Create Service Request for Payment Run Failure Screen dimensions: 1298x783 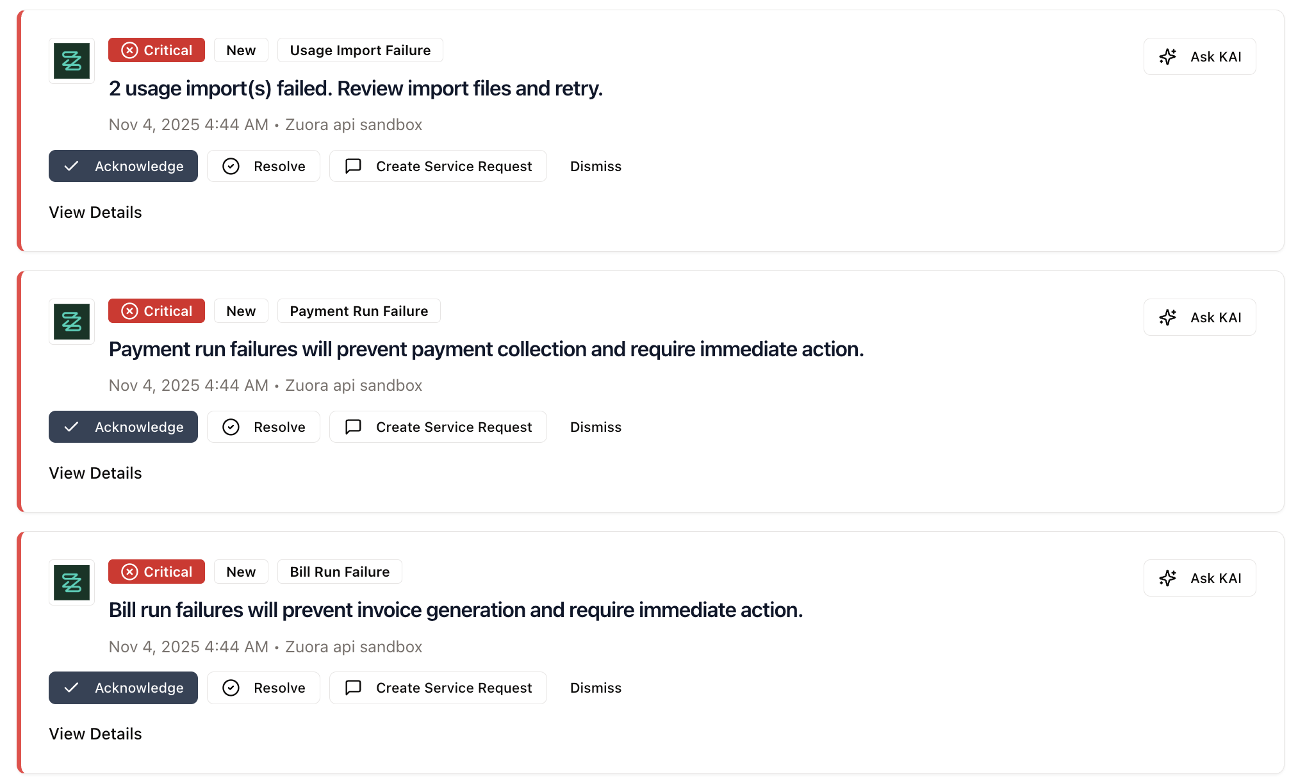coord(438,427)
